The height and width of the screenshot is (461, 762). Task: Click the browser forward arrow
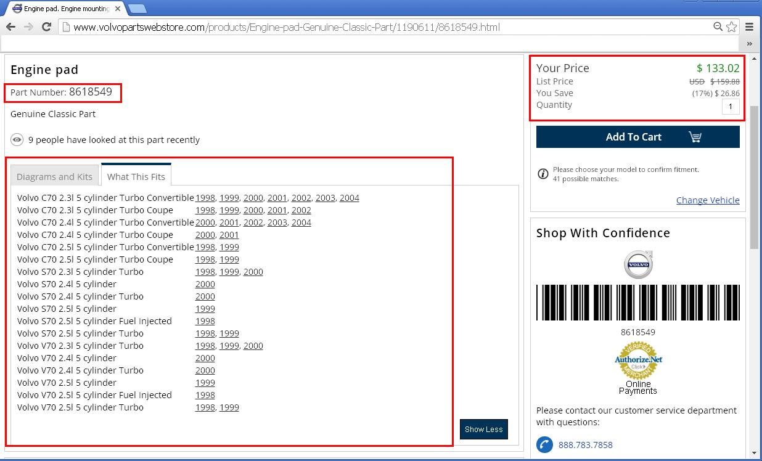point(28,27)
